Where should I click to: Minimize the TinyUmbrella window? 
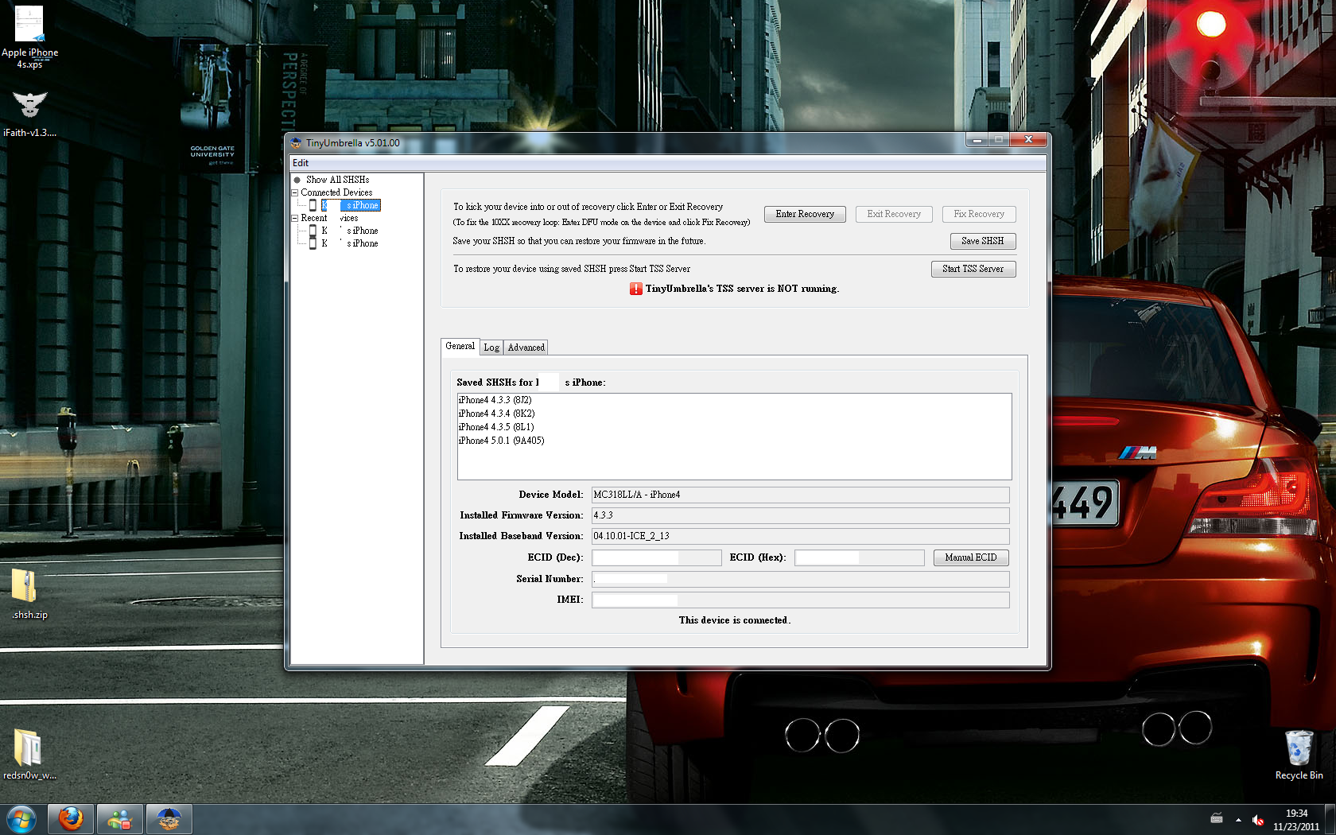coord(977,140)
